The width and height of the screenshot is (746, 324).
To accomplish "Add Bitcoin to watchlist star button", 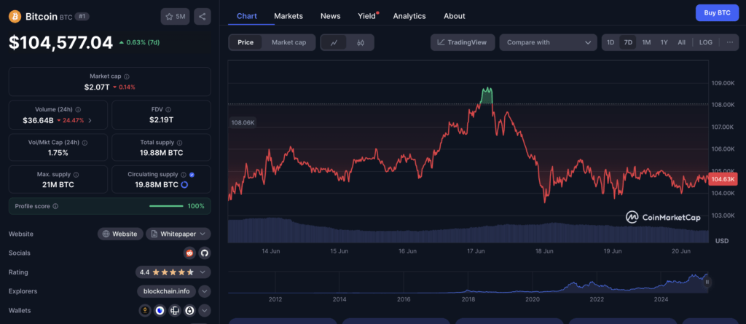I will pos(175,17).
